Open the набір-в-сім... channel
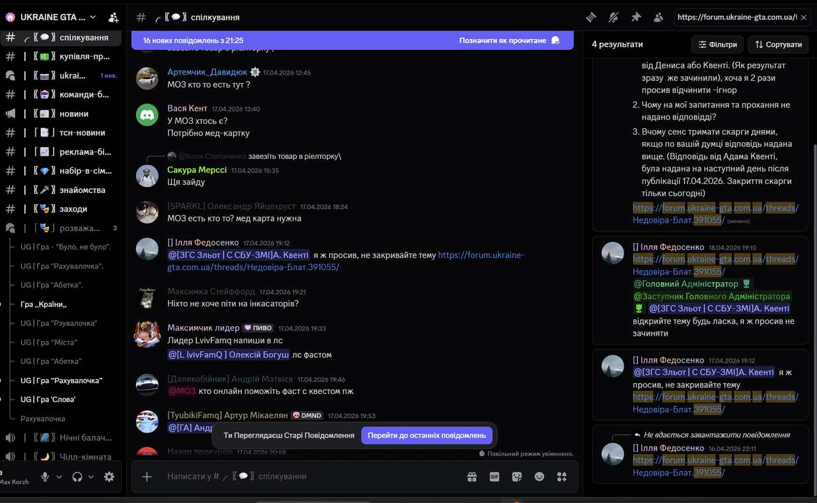Viewport: 817px width, 503px height. pos(61,171)
